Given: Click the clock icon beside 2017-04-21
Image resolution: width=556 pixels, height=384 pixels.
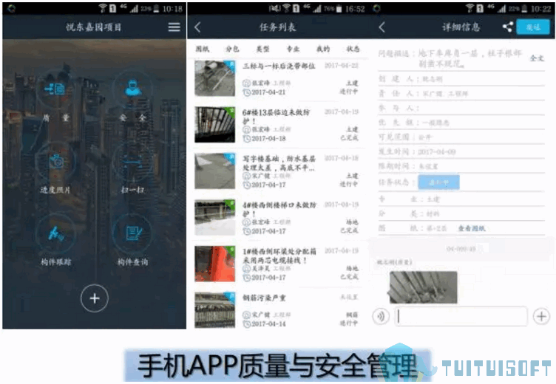Looking at the screenshot, I should (246, 92).
